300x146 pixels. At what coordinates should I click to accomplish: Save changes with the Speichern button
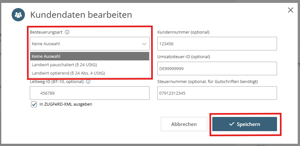(244, 124)
